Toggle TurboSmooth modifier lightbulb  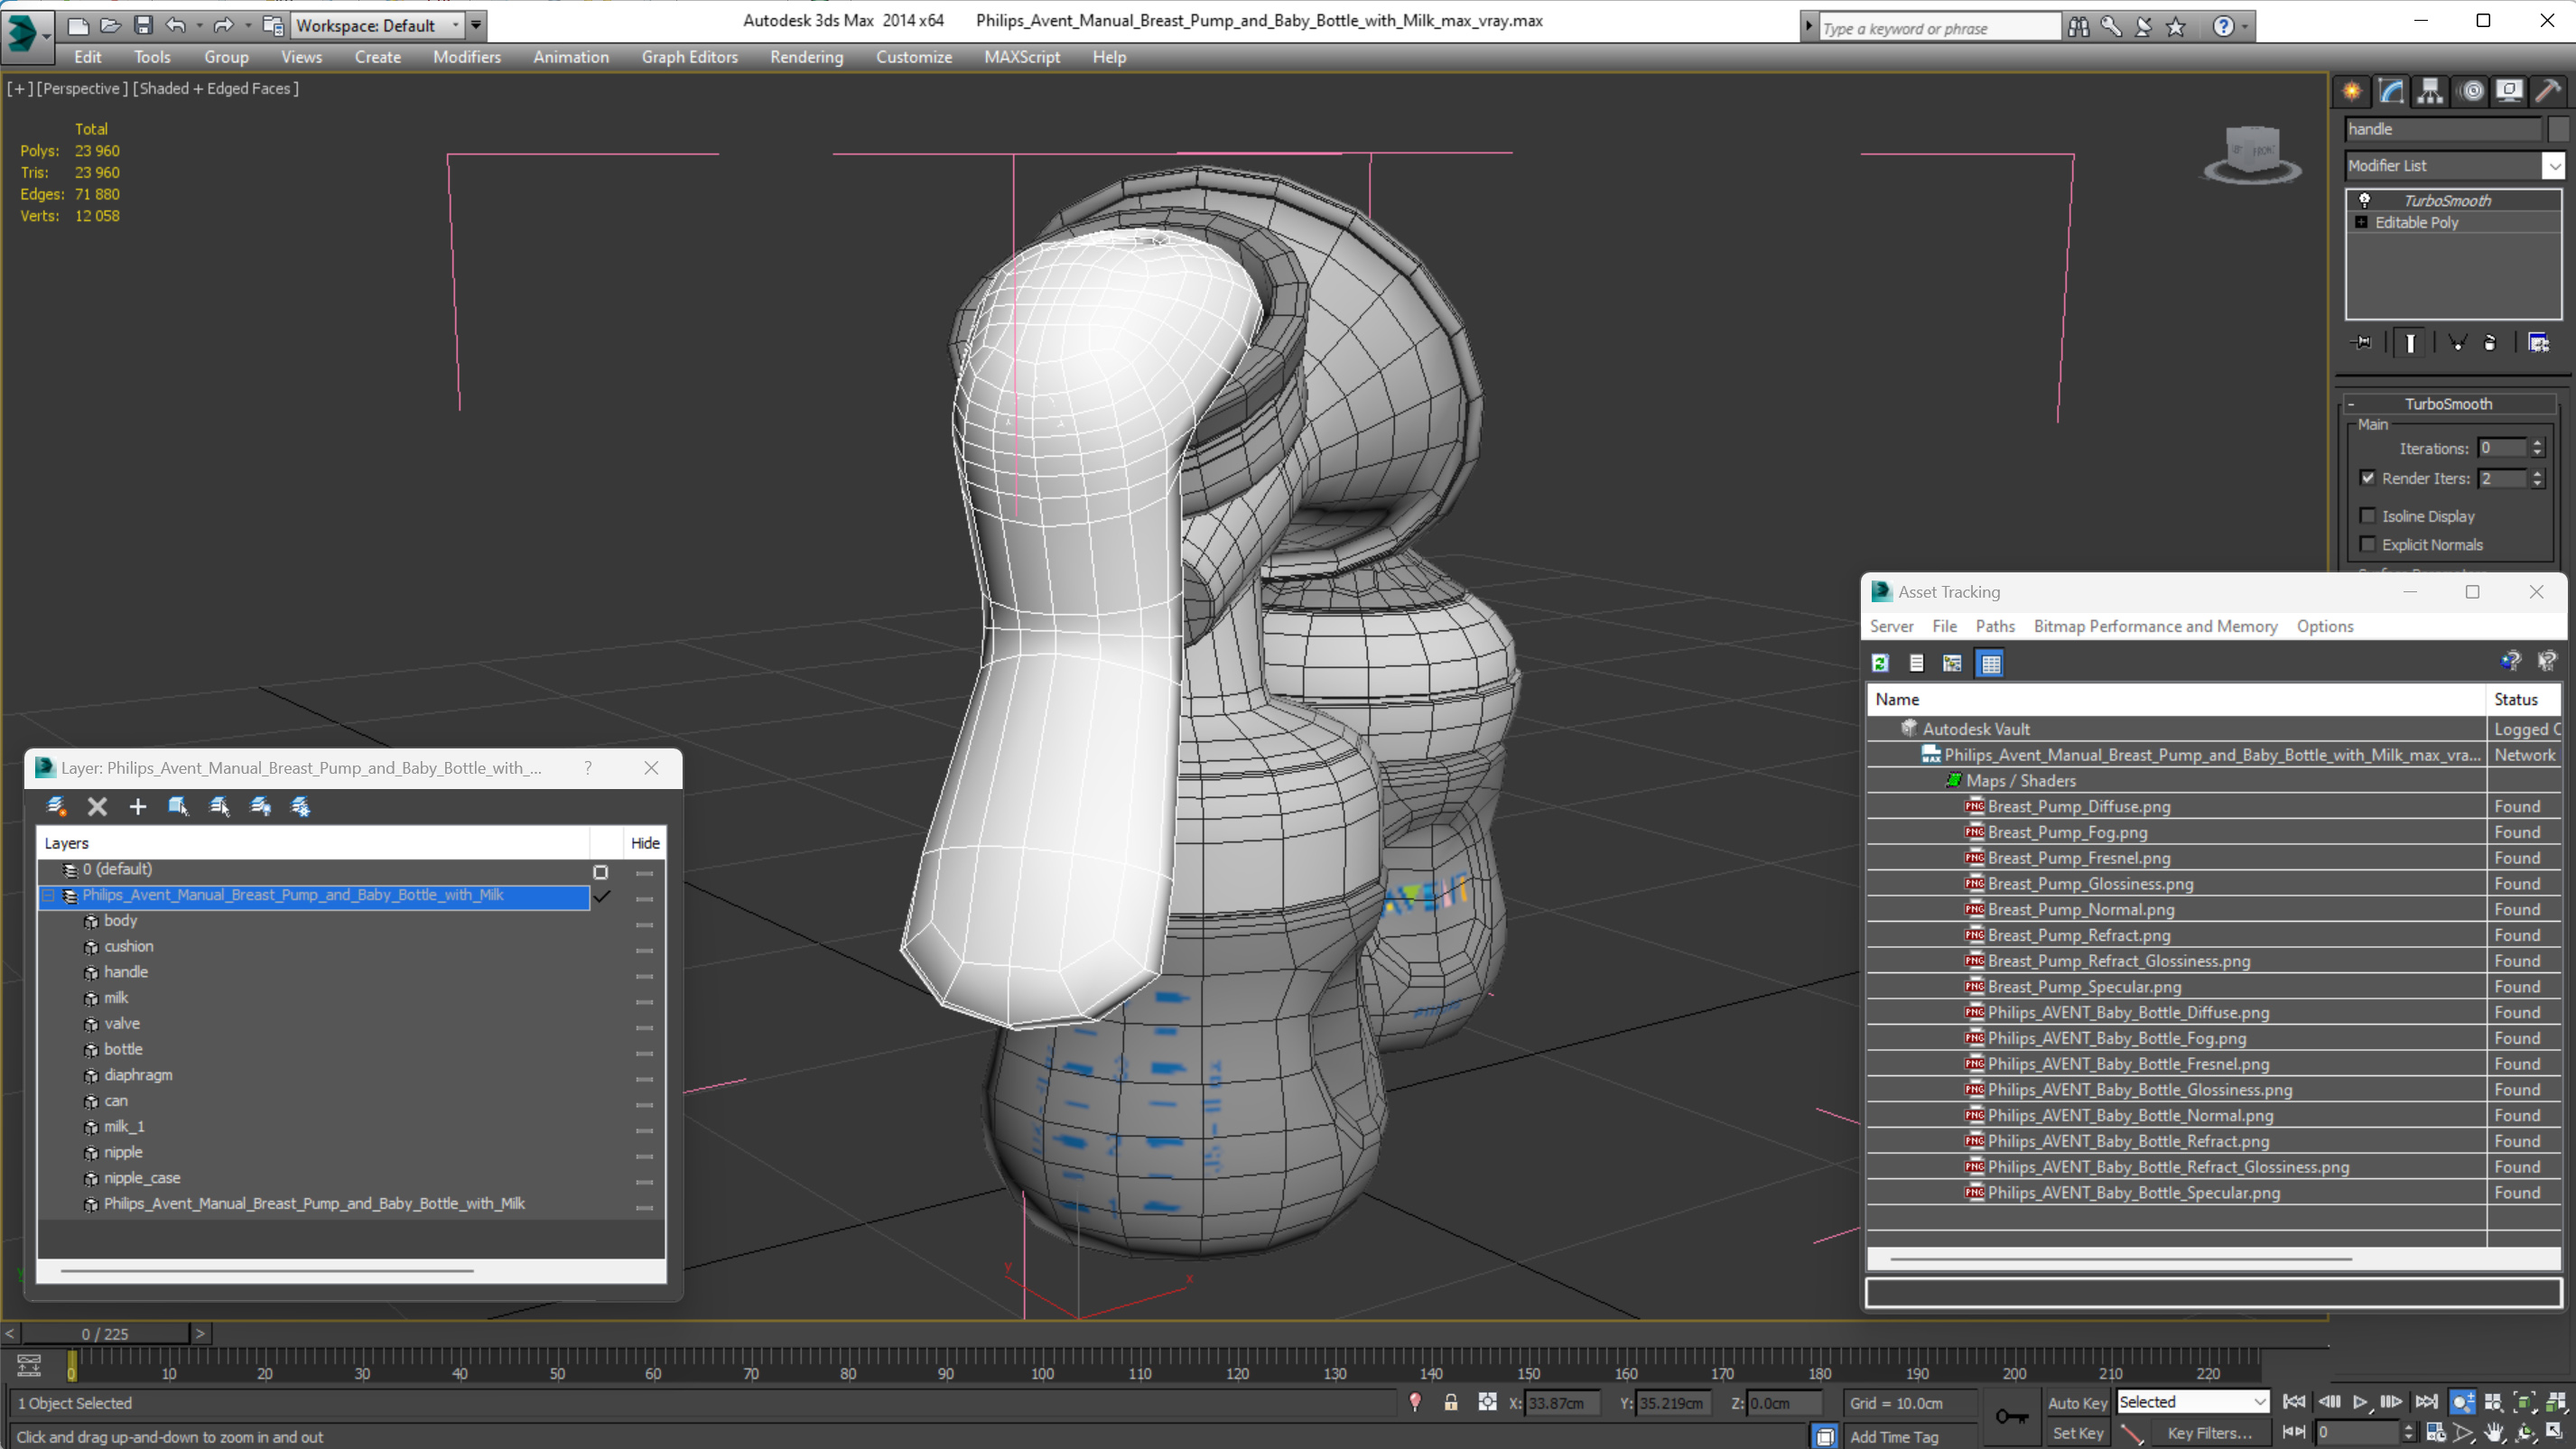pyautogui.click(x=2365, y=200)
